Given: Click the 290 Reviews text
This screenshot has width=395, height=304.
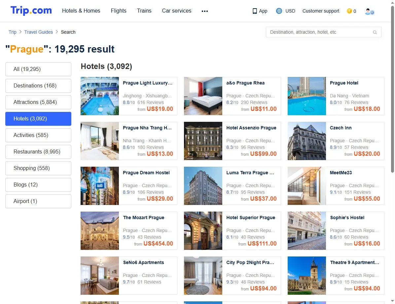Looking at the screenshot, I should (254, 102).
